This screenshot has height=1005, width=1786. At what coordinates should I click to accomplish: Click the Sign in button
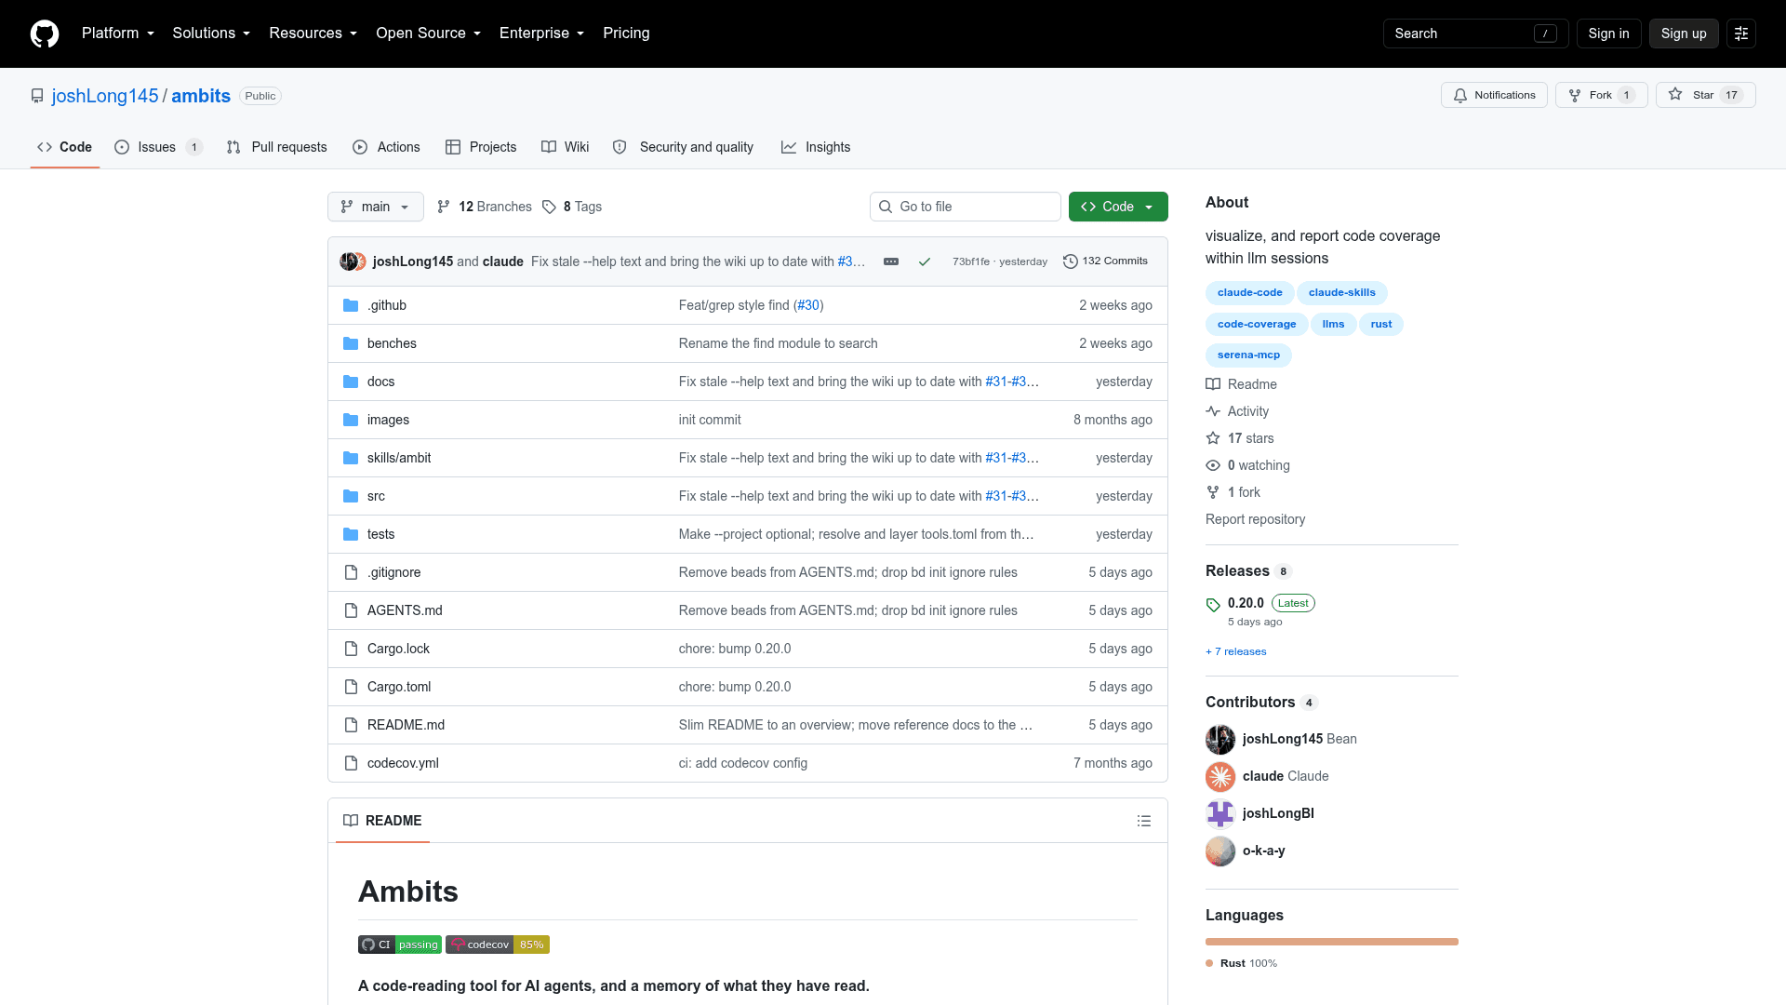pos(1608,33)
